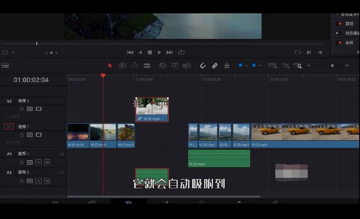The height and width of the screenshot is (219, 360).
Task: Toggle linked selection chain icon
Action: point(215,66)
